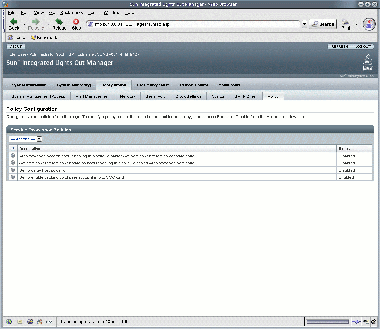
Task: Open the Back button history dropdown arrow
Action: pyautogui.click(x=24, y=24)
